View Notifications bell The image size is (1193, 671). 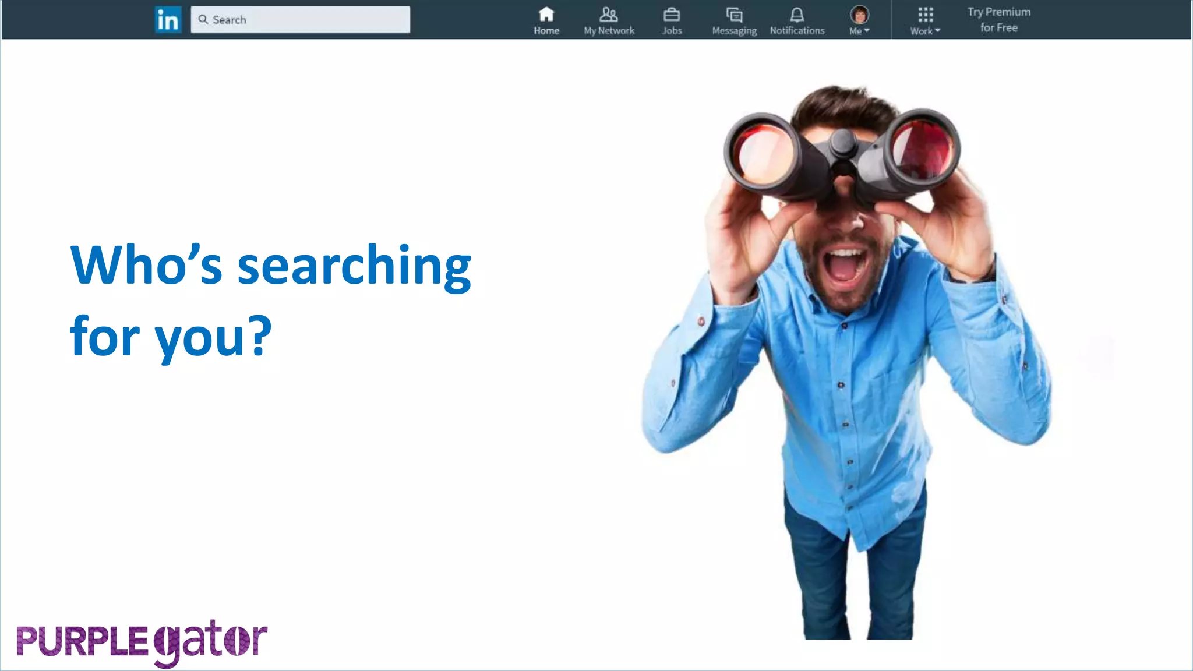tap(797, 21)
